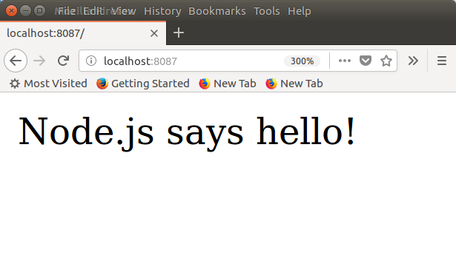
Task: Open the page actions three-dot menu
Action: coord(345,61)
